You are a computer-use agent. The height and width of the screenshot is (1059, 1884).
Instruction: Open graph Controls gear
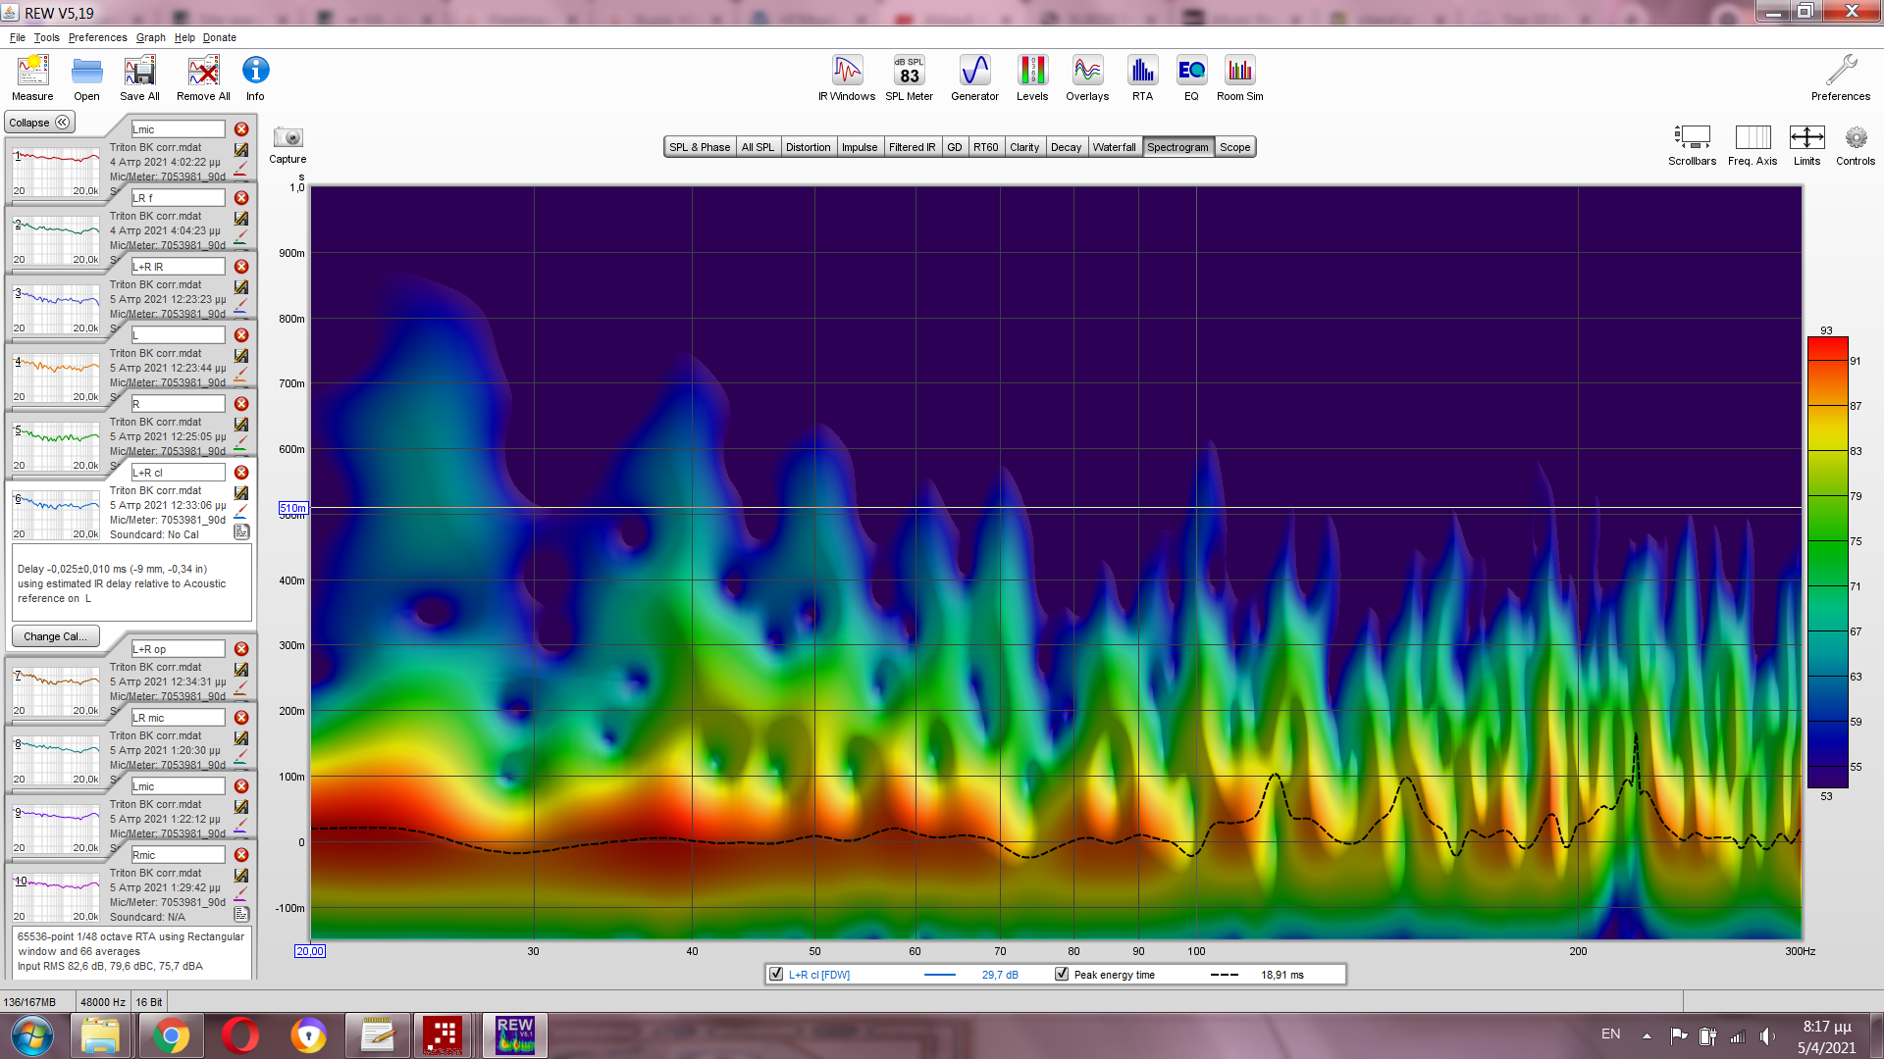(x=1855, y=138)
